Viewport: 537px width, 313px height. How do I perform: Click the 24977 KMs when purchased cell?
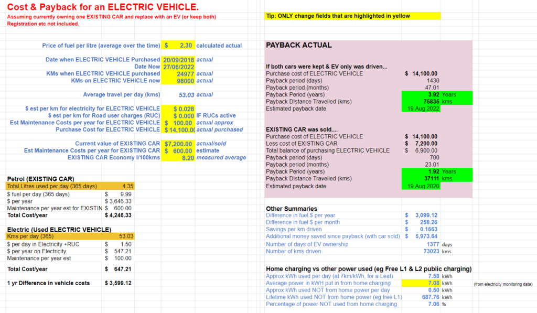click(178, 73)
